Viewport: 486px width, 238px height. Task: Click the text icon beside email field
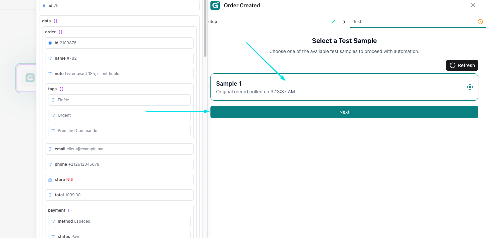click(50, 149)
